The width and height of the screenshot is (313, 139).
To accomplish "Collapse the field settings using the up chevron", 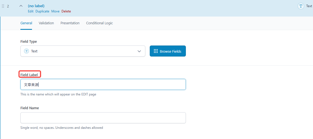I will [x=21, y=6].
